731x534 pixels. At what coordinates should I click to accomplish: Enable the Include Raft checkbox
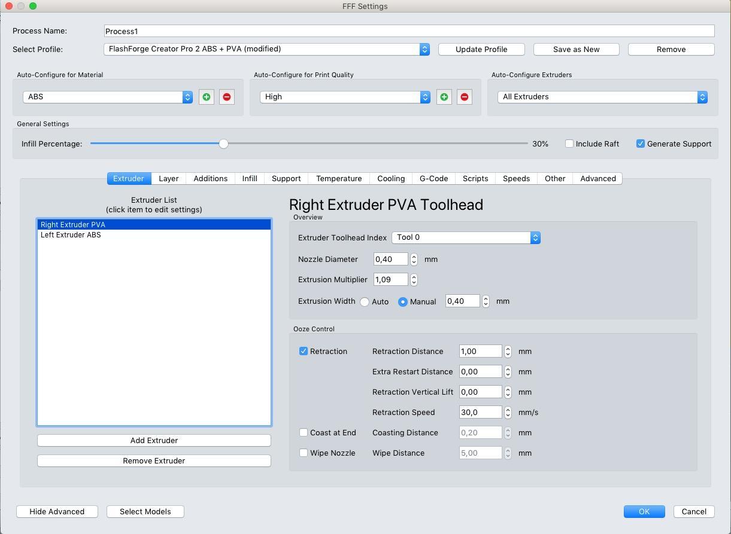569,144
